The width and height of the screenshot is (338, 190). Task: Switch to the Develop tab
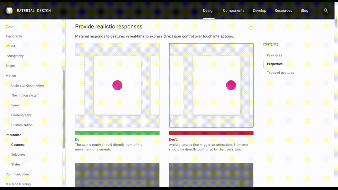(x=259, y=11)
